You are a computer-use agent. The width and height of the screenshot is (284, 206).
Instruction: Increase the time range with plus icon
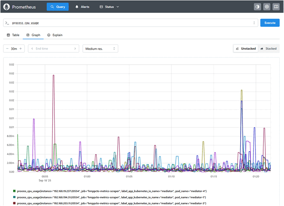pyautogui.click(x=21, y=49)
